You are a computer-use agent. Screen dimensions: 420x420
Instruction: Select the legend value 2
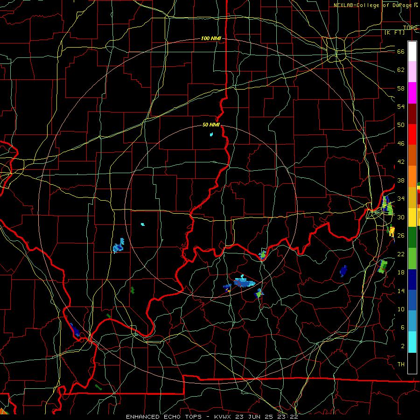click(403, 346)
